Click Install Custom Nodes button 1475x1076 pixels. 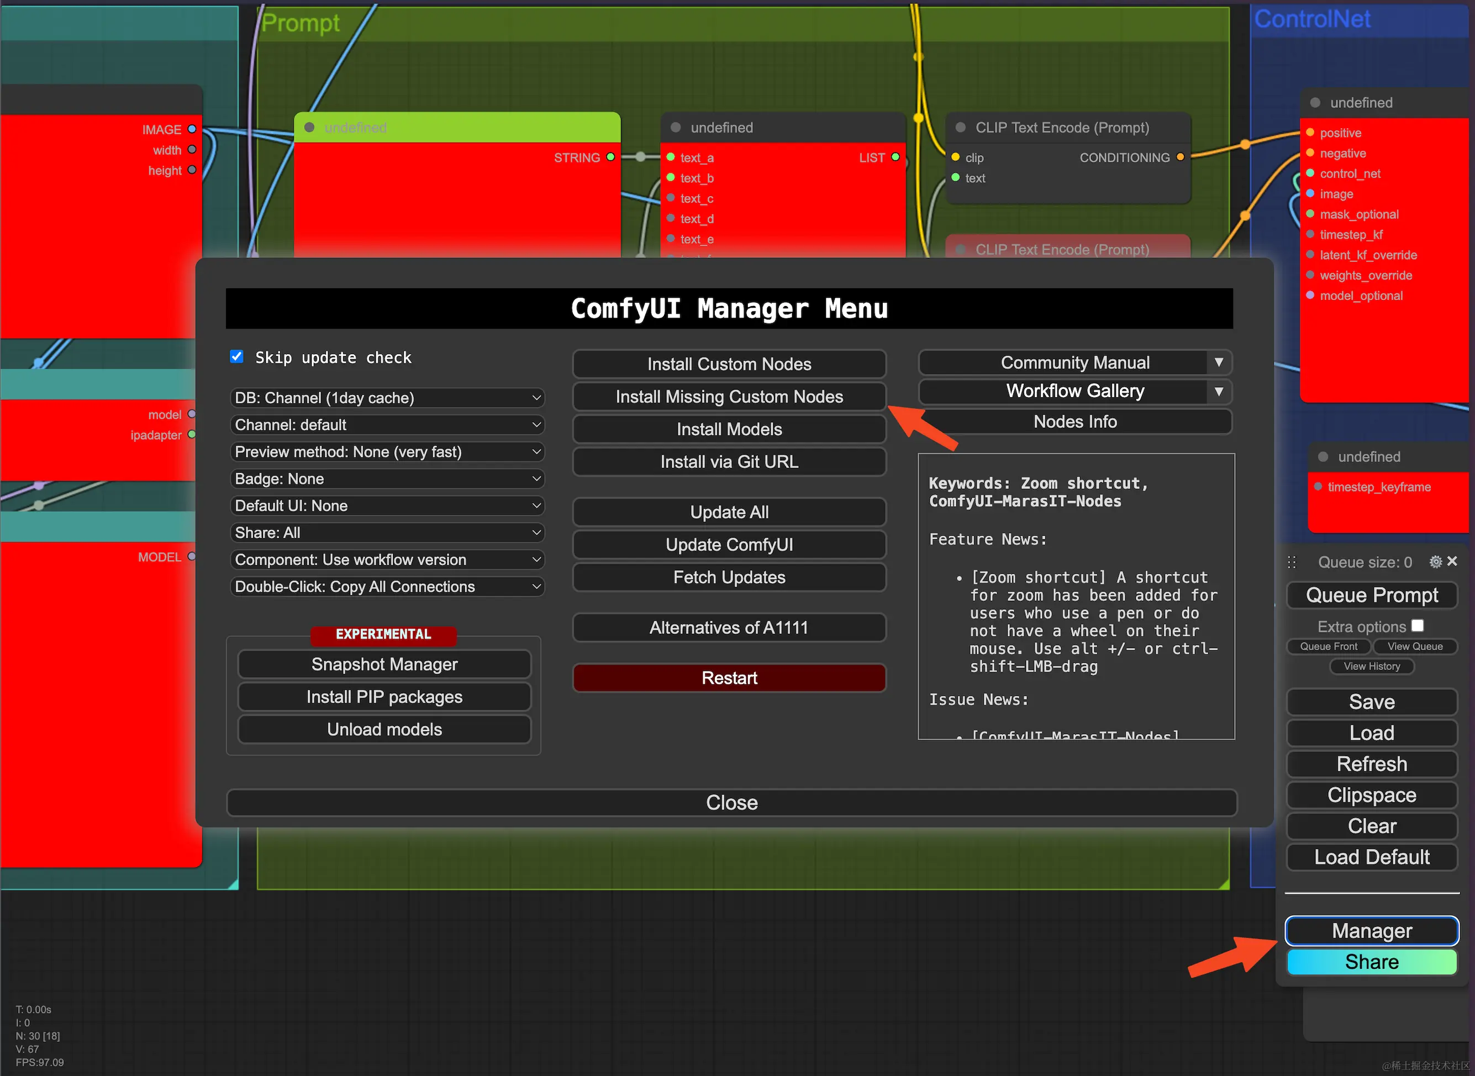click(x=729, y=364)
